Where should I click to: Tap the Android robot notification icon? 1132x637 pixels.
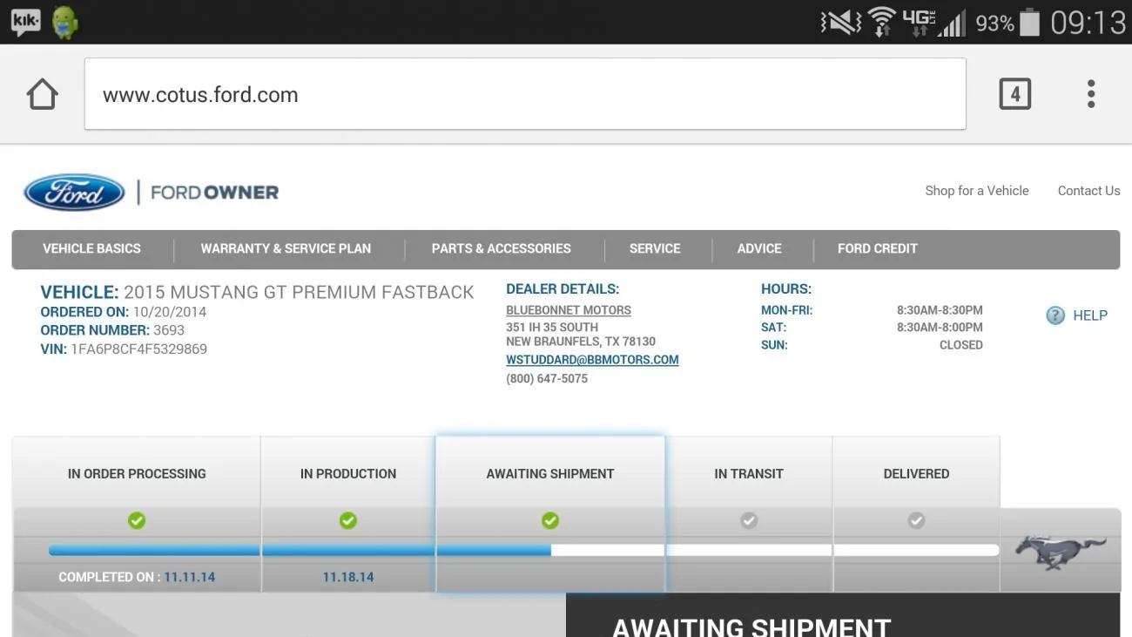coord(65,22)
